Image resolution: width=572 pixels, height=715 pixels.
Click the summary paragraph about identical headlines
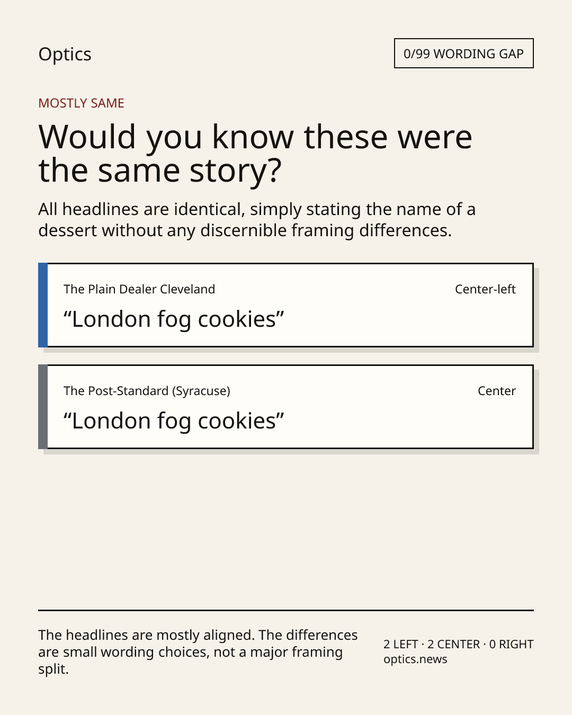pyautogui.click(x=257, y=220)
